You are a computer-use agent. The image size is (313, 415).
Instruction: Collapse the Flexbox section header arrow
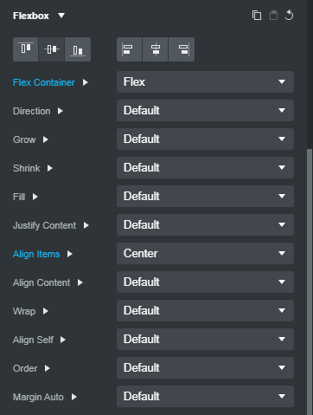tap(61, 16)
